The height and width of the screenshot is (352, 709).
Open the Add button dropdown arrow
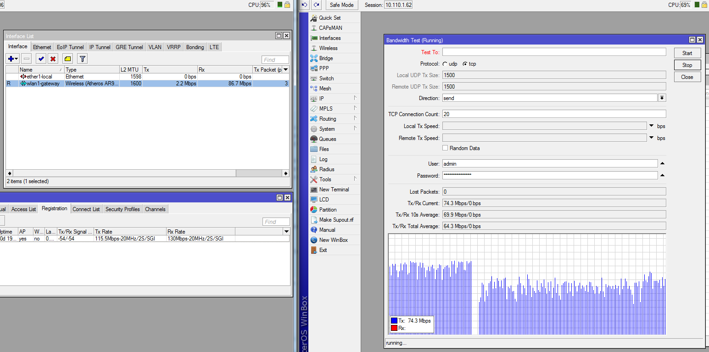click(17, 59)
